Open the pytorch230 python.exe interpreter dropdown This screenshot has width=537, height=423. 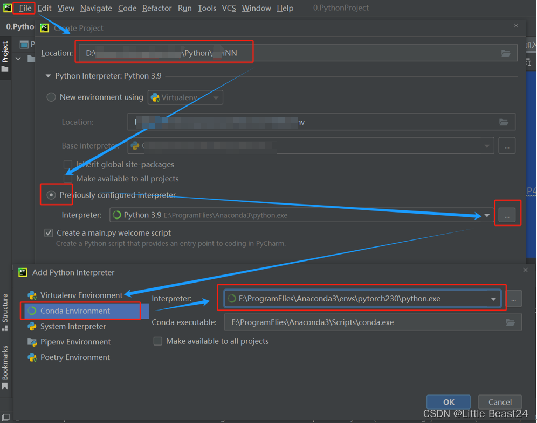point(362,299)
